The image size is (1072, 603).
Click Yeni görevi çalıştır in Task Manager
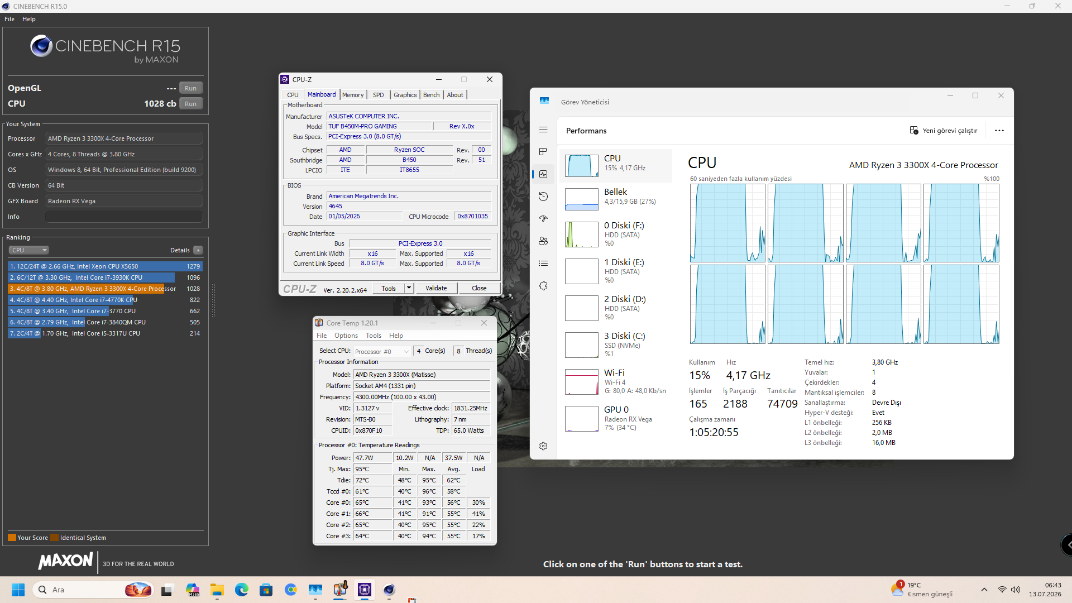point(944,131)
